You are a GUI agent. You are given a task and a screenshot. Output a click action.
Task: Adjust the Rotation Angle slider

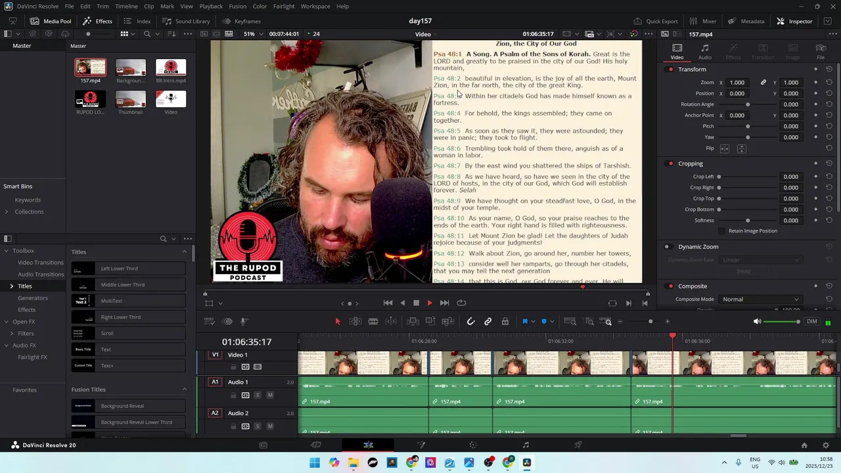click(748, 104)
